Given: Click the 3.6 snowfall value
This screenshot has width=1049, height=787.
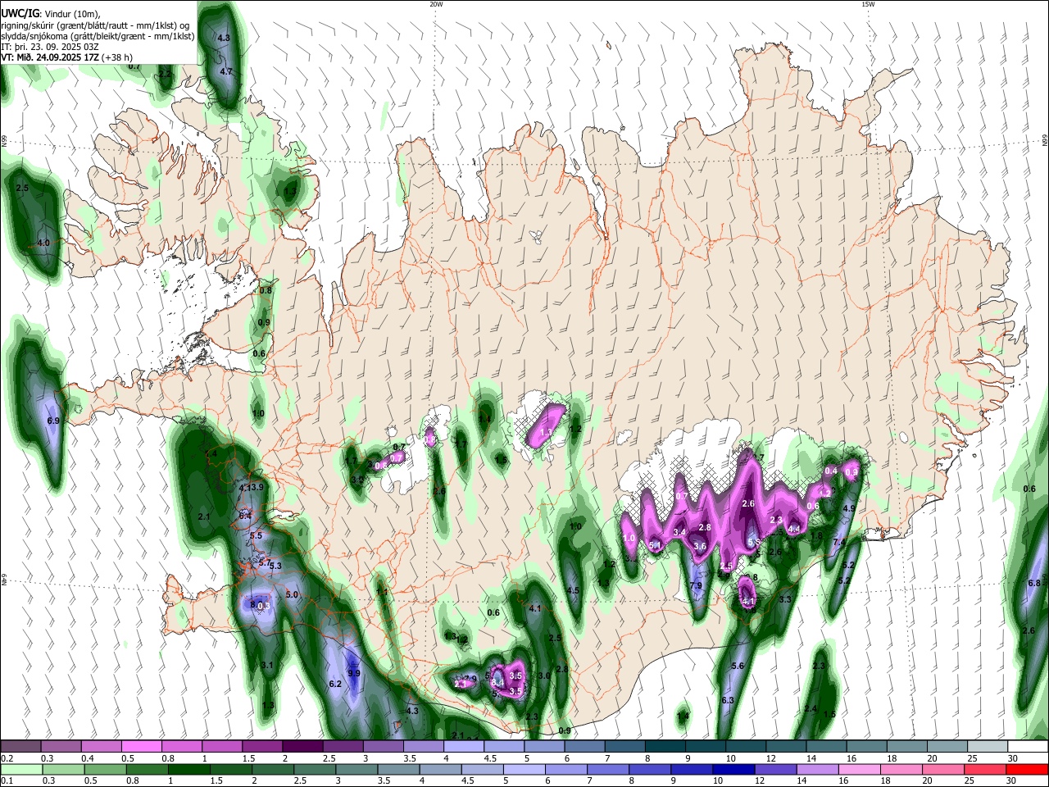Looking at the screenshot, I should 700,546.
